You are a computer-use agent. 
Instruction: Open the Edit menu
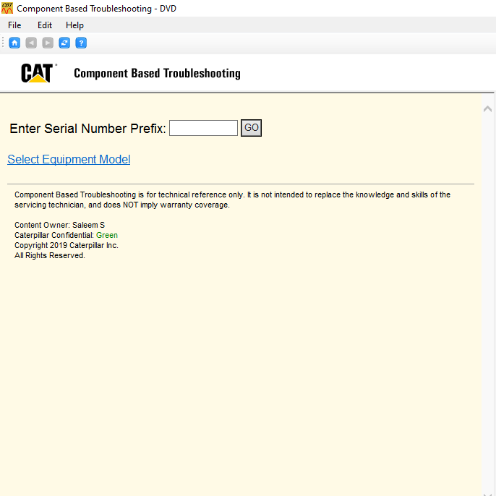[x=45, y=25]
